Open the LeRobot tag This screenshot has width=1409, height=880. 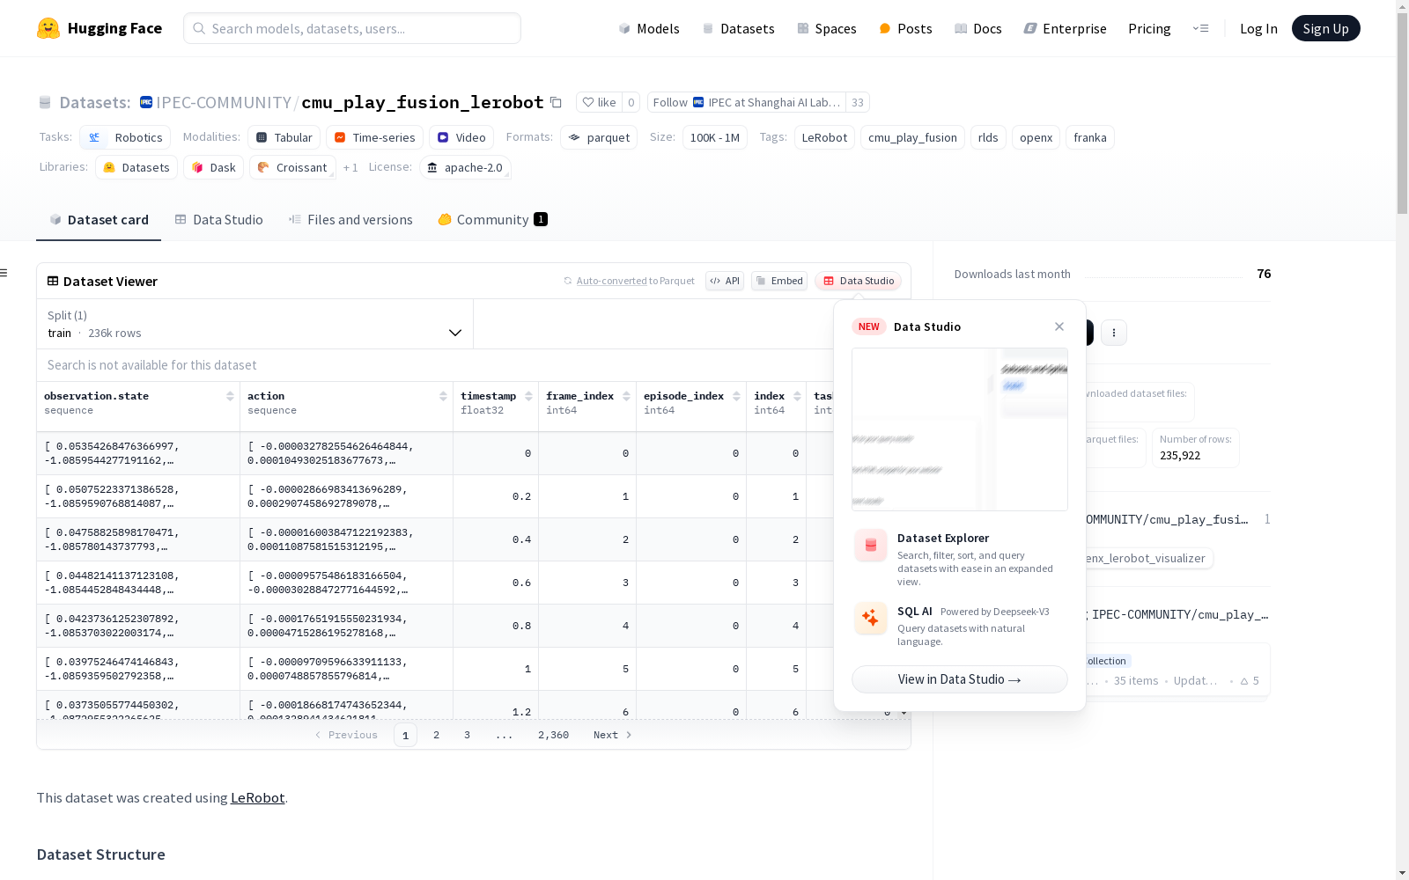pos(824,137)
